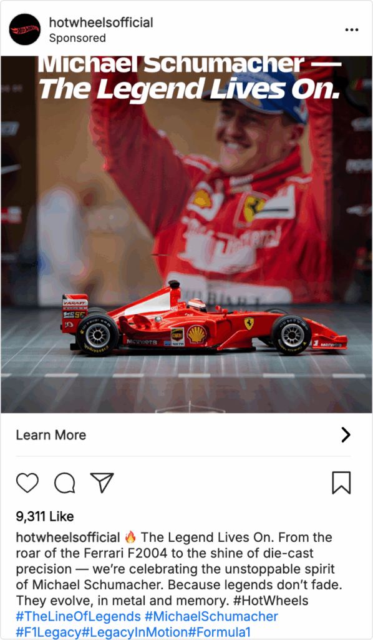Click the "The Legend Lives On." headline overlay
The width and height of the screenshot is (373, 640).
tap(190, 89)
